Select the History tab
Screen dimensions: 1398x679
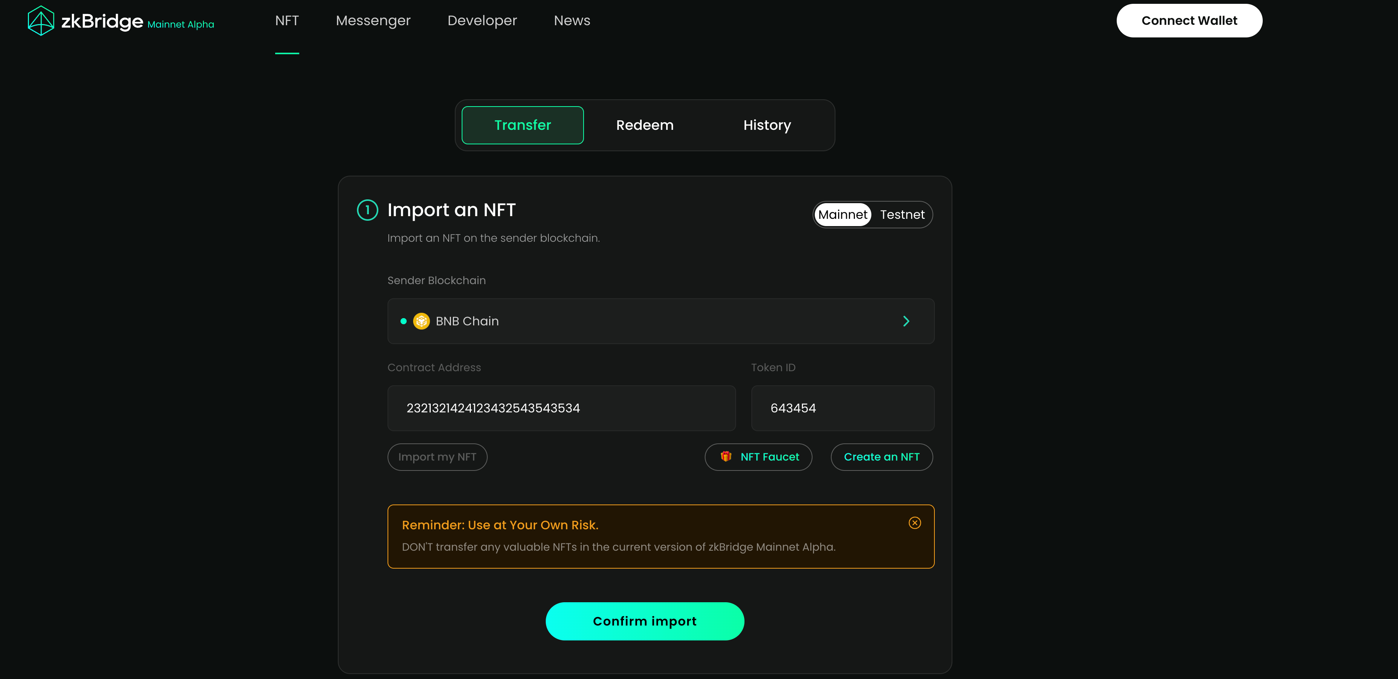[x=767, y=125]
